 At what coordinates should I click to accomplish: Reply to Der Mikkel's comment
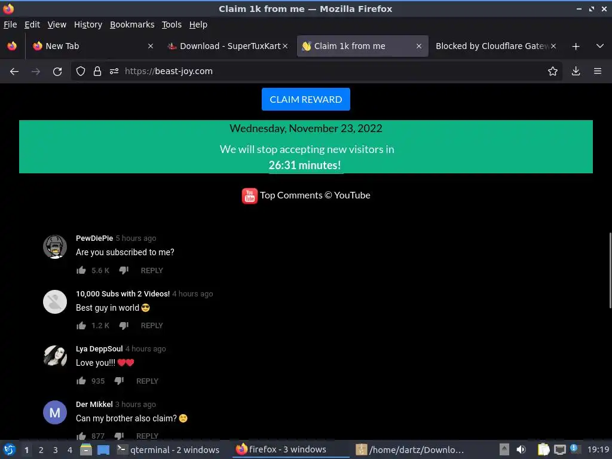click(x=147, y=436)
